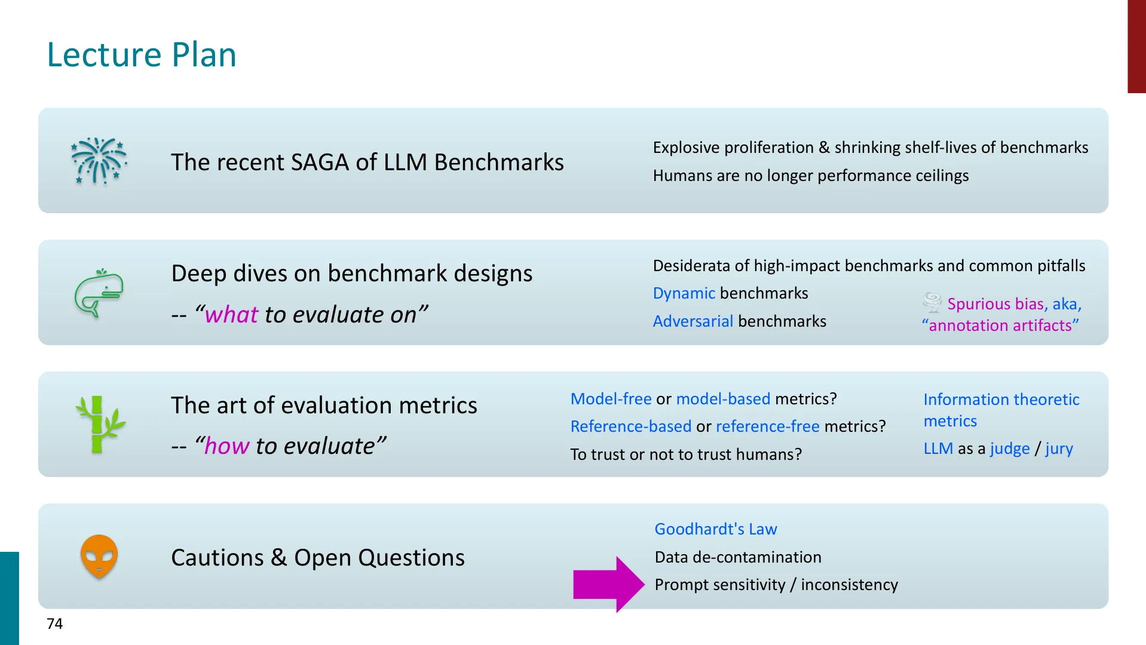Click 'Deep dives on benchmark designs' heading
This screenshot has width=1146, height=645.
point(352,273)
